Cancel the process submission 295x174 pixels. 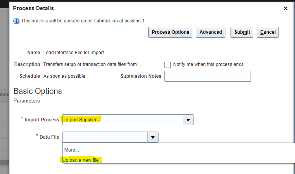click(x=268, y=32)
